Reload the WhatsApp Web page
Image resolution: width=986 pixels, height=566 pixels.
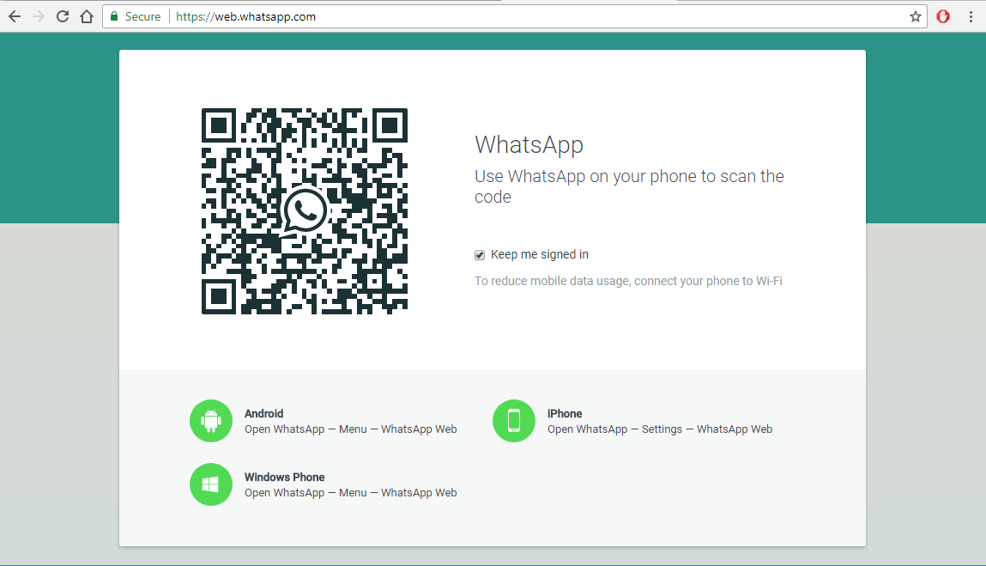63,16
